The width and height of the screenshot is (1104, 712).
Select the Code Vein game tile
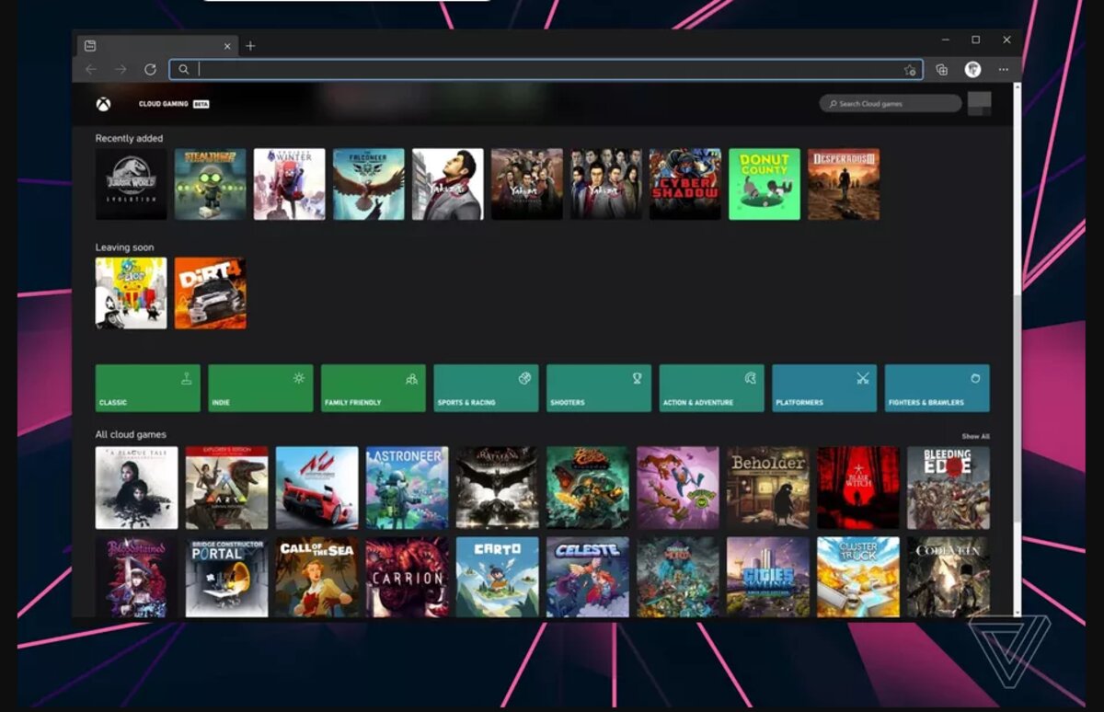[949, 577]
